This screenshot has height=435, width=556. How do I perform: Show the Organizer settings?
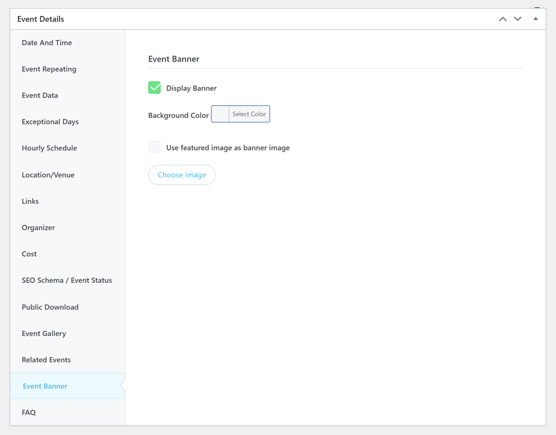point(38,227)
